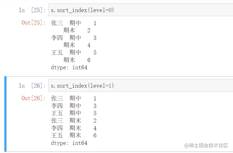The height and width of the screenshot is (153, 233).
Task: Click the s.sort_index(level=0) code cell
Action: click(x=140, y=10)
